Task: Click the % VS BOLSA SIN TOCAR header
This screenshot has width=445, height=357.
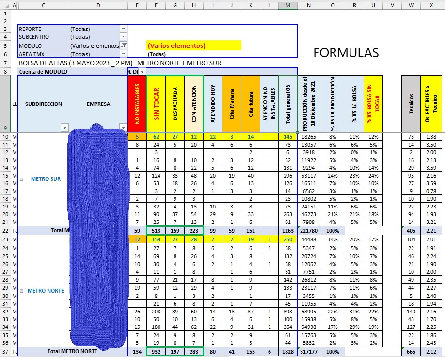Action: [373, 104]
